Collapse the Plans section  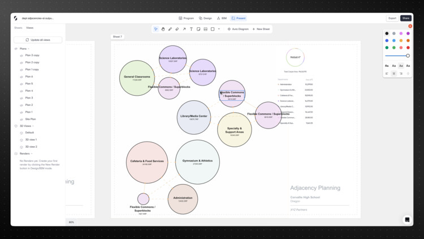(x=16, y=49)
